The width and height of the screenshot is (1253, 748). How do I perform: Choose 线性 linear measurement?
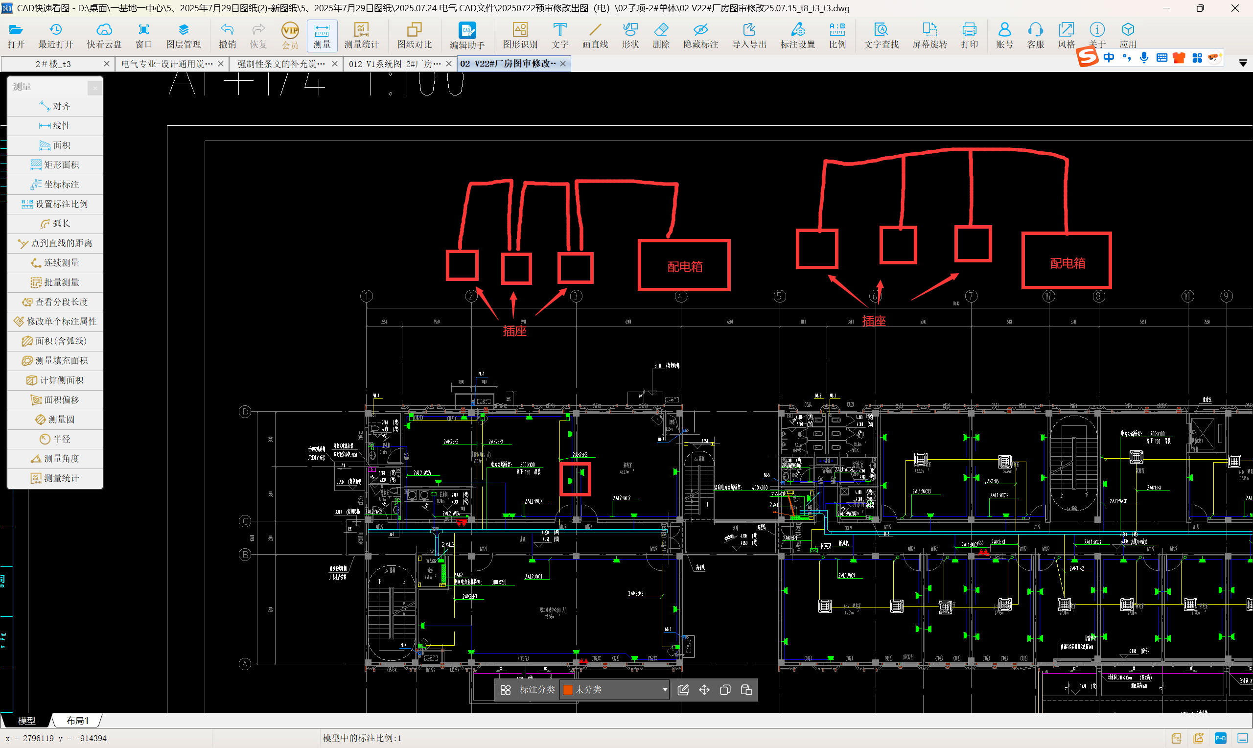[x=55, y=126]
